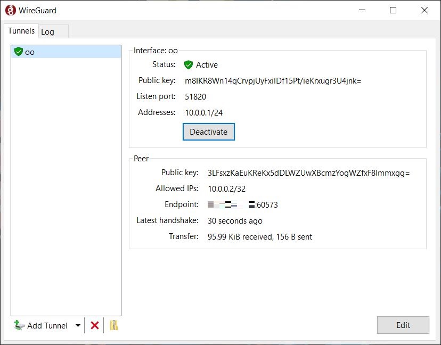Remove selected tunnel with red X icon
The height and width of the screenshot is (345, 441).
pyautogui.click(x=95, y=325)
